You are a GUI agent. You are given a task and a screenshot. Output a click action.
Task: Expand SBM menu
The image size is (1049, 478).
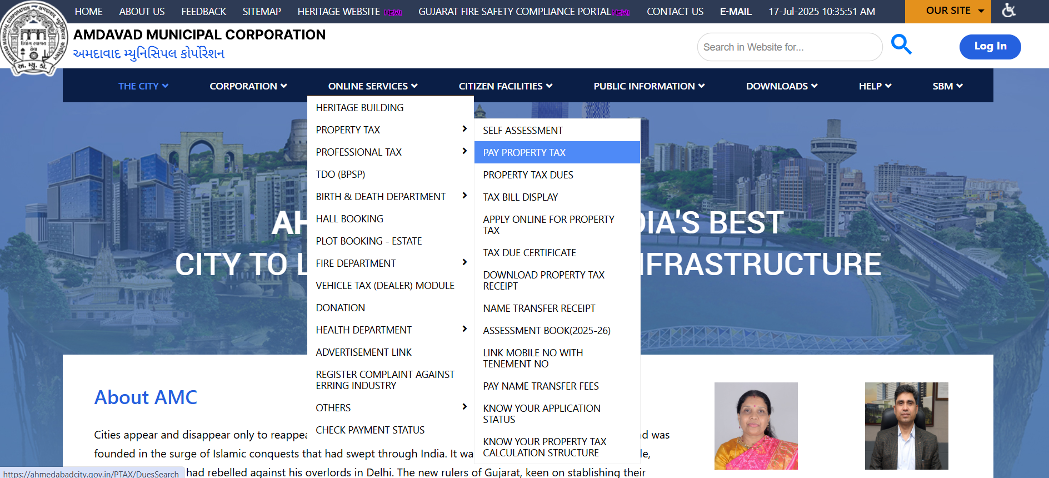947,86
